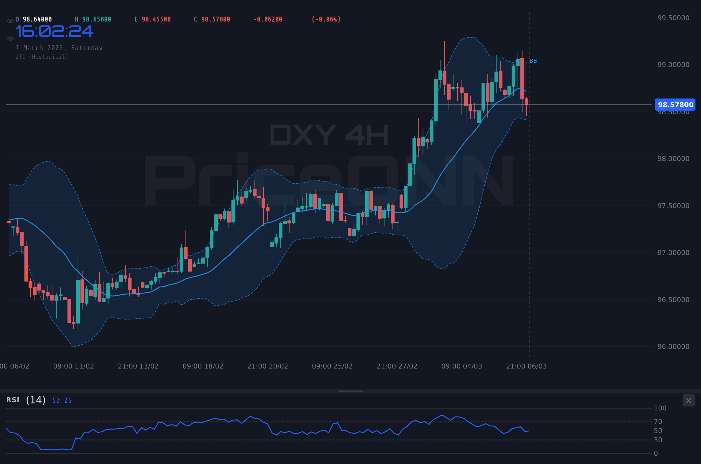701x464 pixels.
Task: Toggle the eye icon beside OHLC values
Action: pyautogui.click(x=10, y=21)
